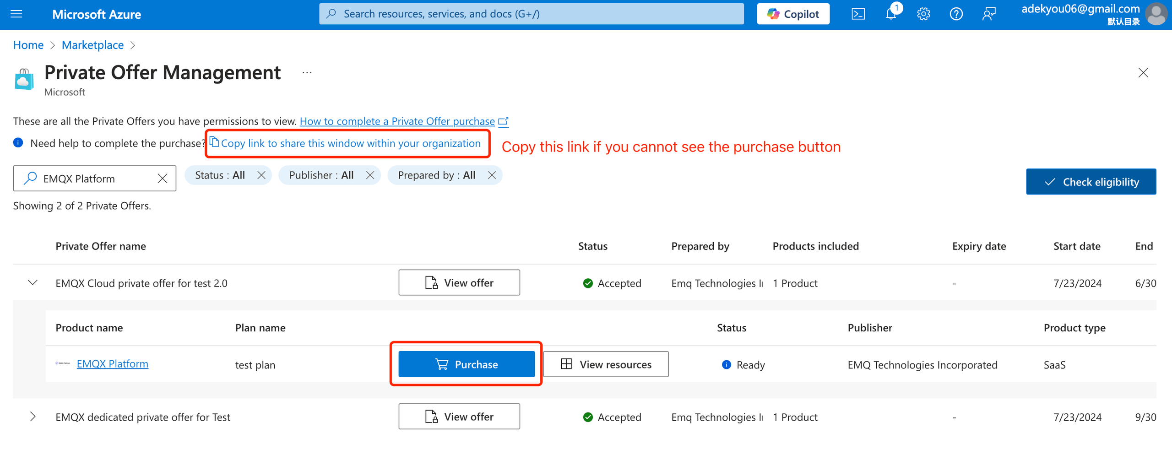Open portal settings with the gear icon

click(x=923, y=14)
